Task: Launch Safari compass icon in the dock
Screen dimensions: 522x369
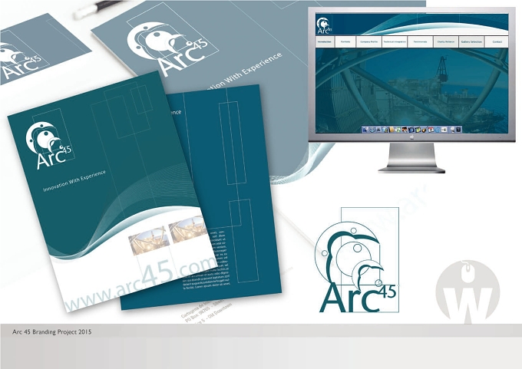Action: pos(372,130)
